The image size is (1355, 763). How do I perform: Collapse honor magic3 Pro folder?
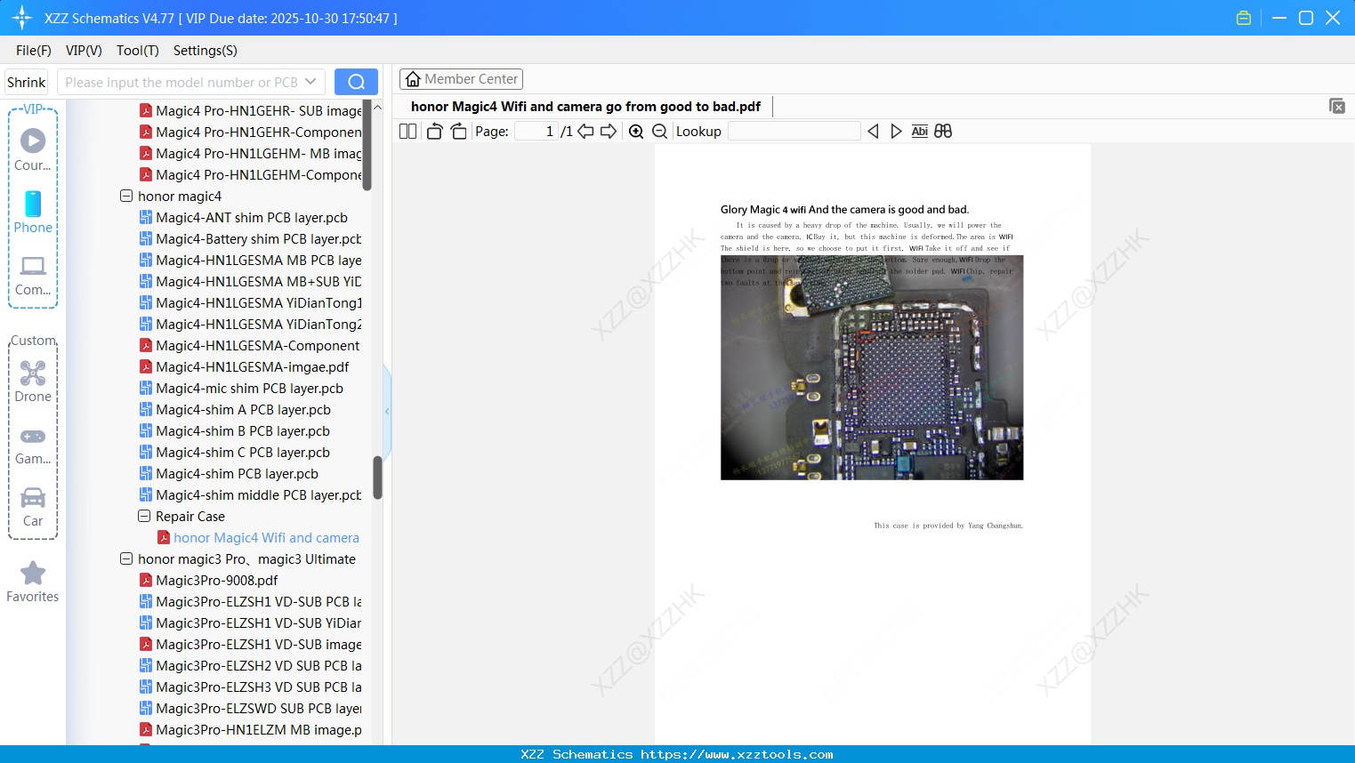126,559
